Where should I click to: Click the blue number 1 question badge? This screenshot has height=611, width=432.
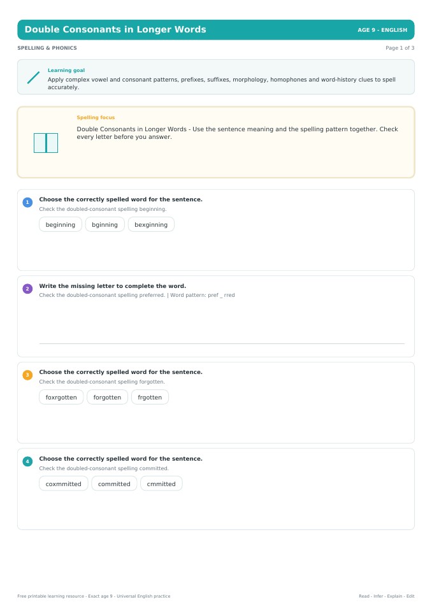tap(27, 202)
